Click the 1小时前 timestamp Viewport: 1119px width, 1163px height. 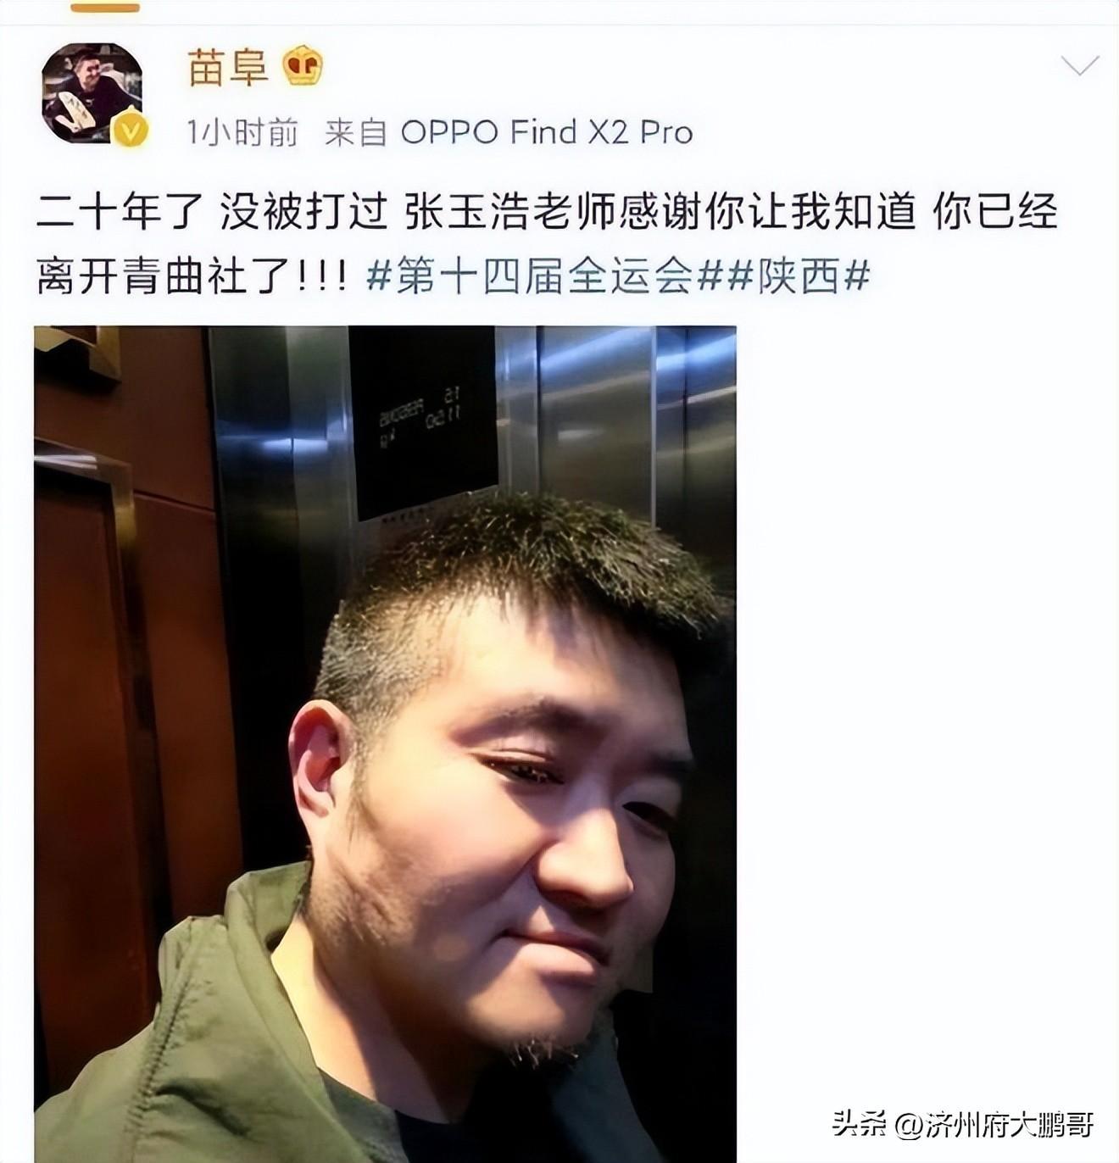point(242,132)
